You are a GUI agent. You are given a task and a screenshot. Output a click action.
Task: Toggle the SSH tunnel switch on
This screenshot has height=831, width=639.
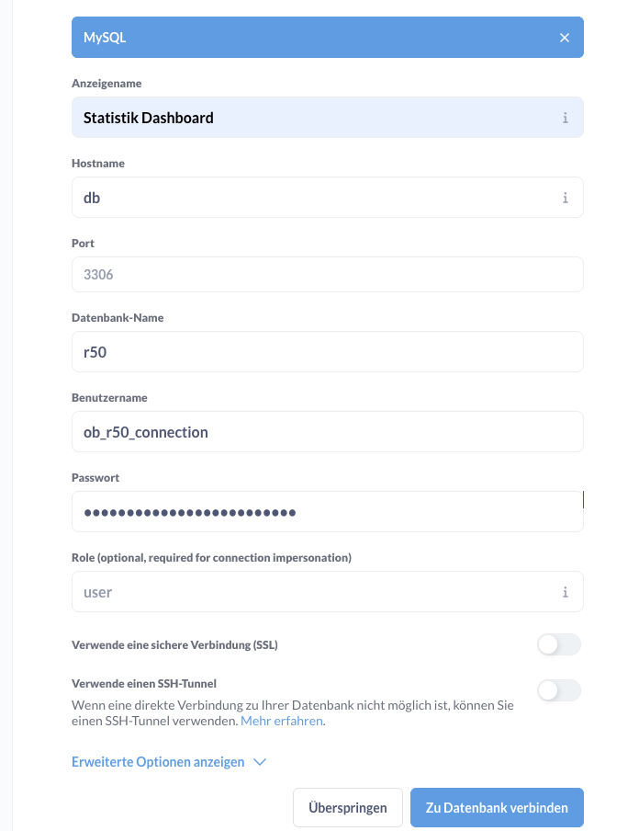[x=559, y=690]
